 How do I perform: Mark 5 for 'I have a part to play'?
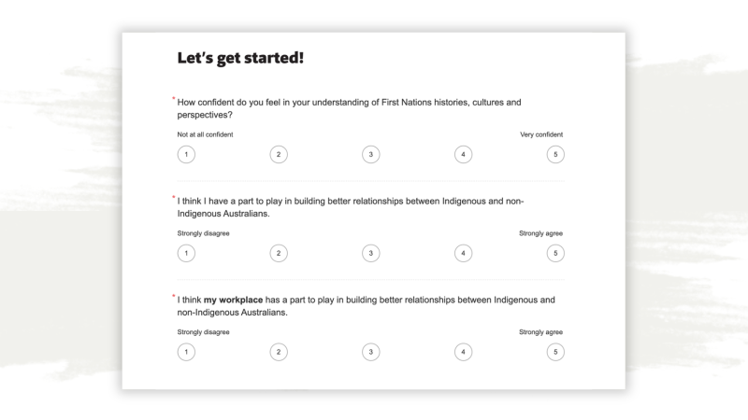point(554,253)
